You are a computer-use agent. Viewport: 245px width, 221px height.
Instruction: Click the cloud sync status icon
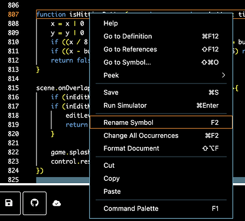[x=57, y=203]
